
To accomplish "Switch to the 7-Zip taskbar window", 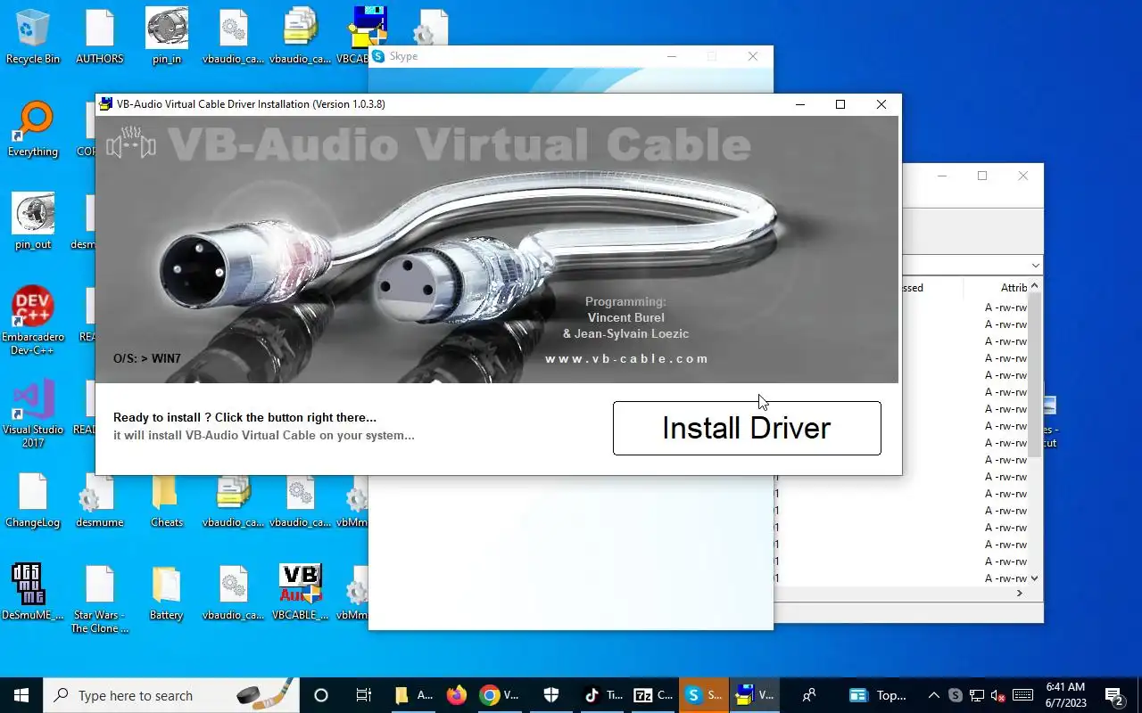I will click(653, 695).
